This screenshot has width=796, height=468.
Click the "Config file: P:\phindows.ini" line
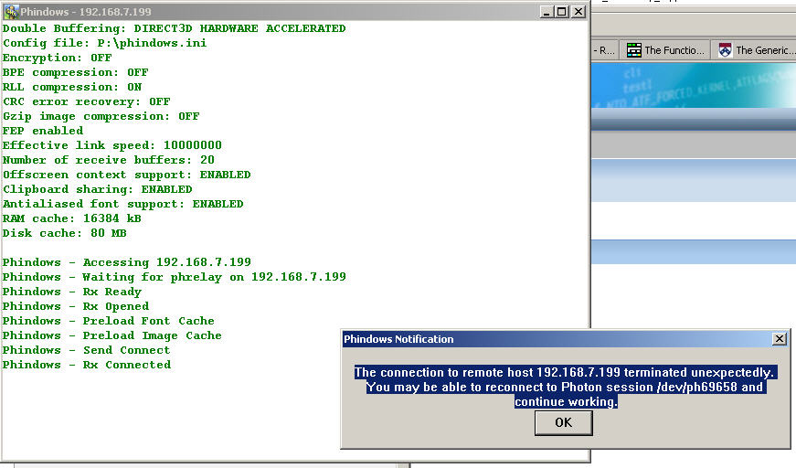click(x=104, y=43)
